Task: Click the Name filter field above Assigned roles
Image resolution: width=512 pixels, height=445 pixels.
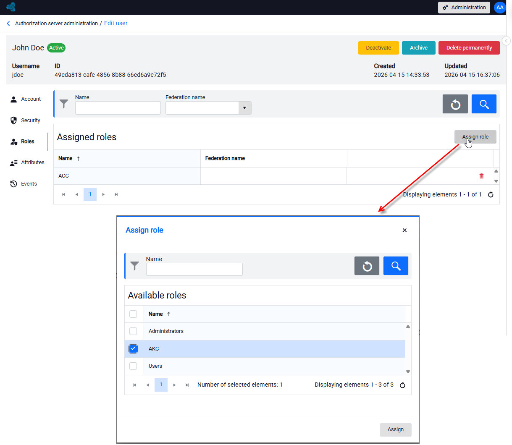Action: tap(118, 108)
